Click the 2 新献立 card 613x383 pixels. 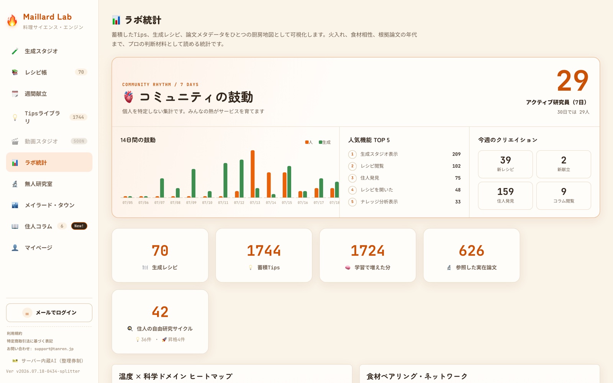pyautogui.click(x=564, y=164)
